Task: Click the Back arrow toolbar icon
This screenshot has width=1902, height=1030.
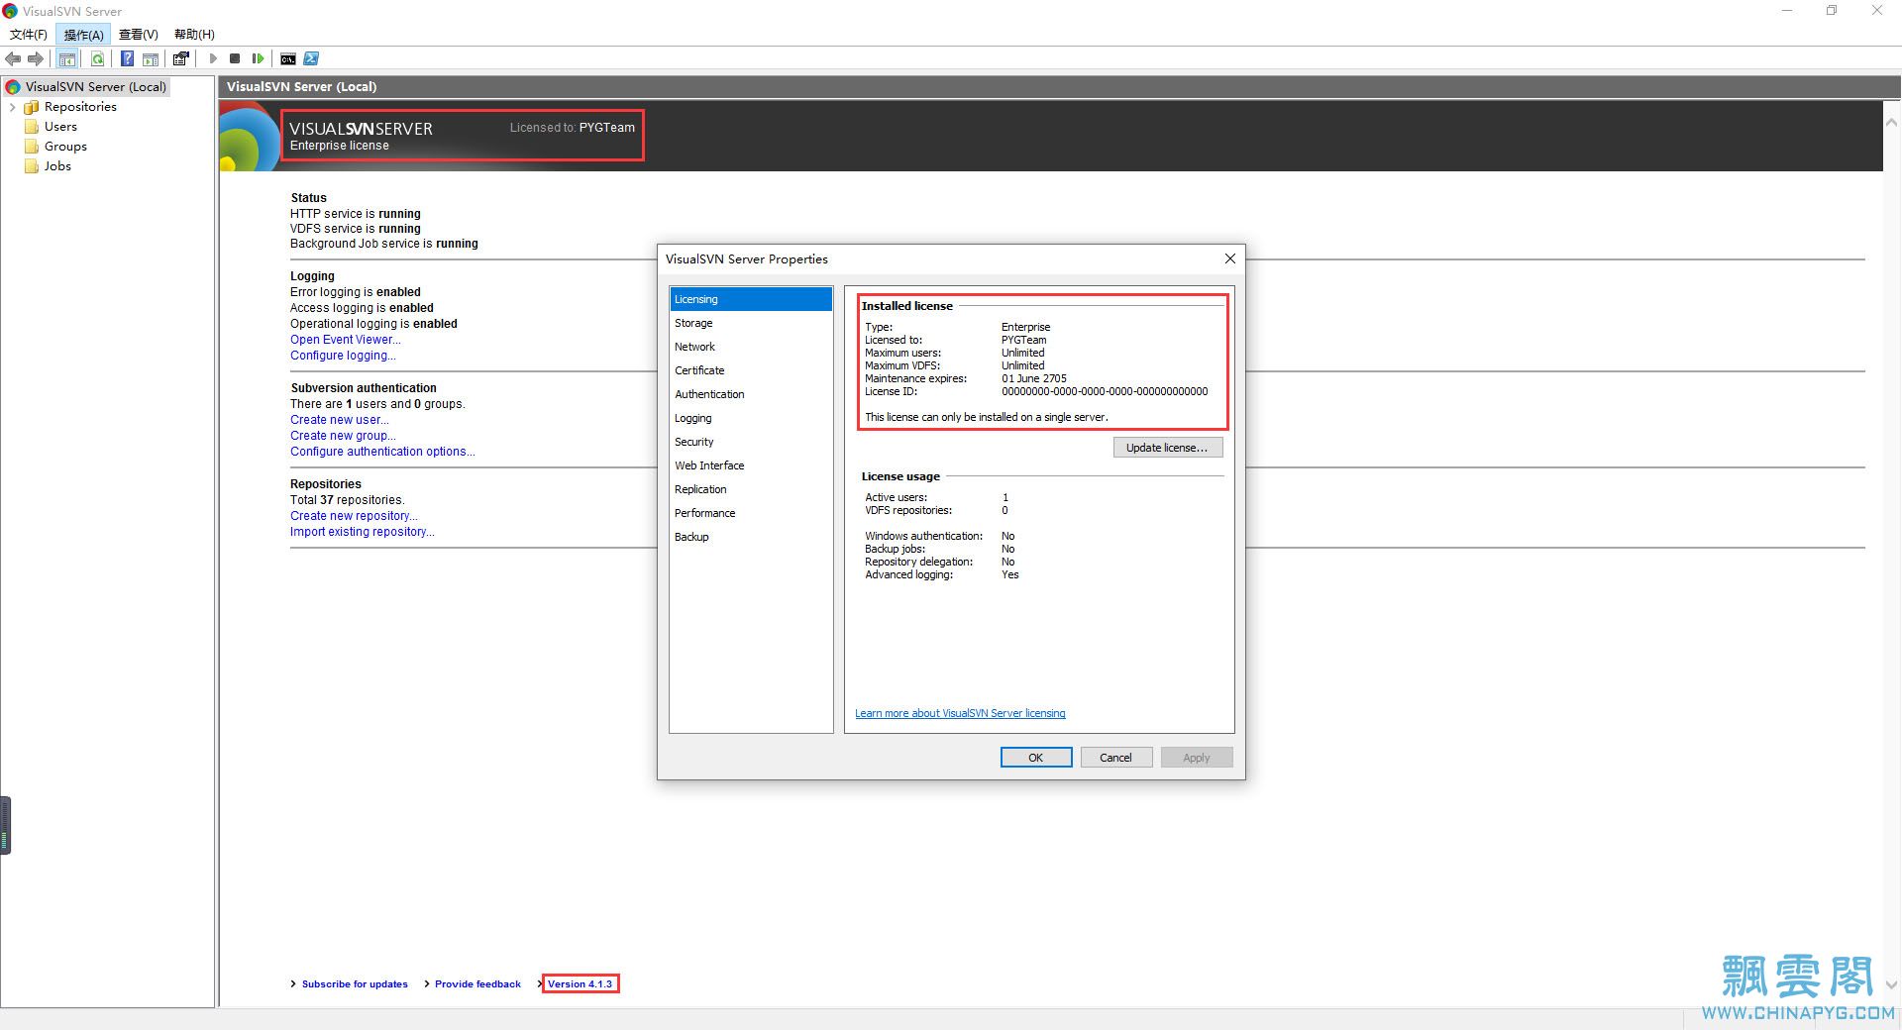Action: pyautogui.click(x=13, y=58)
